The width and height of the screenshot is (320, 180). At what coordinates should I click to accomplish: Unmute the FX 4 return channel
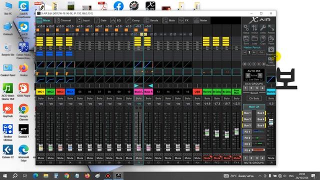click(236, 158)
